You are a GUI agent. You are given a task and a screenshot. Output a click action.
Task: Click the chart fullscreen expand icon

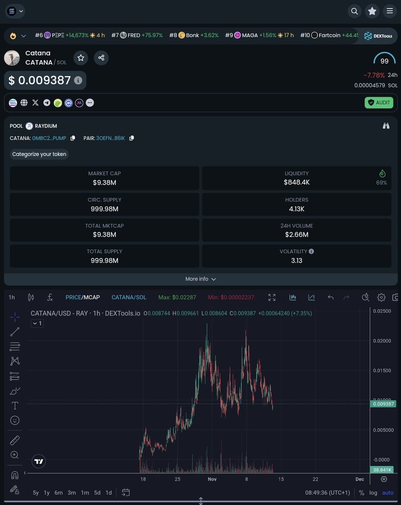pos(272,297)
